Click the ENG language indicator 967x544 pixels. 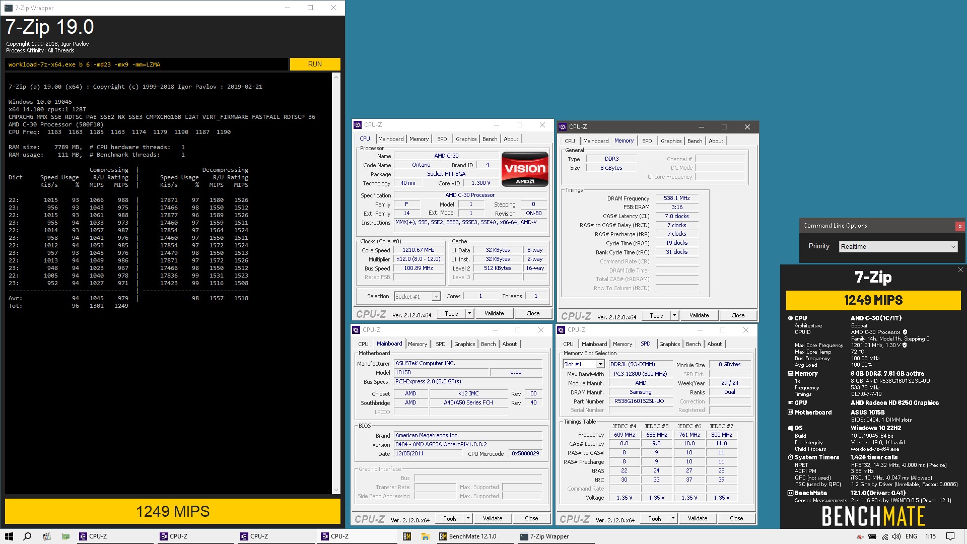[911, 536]
